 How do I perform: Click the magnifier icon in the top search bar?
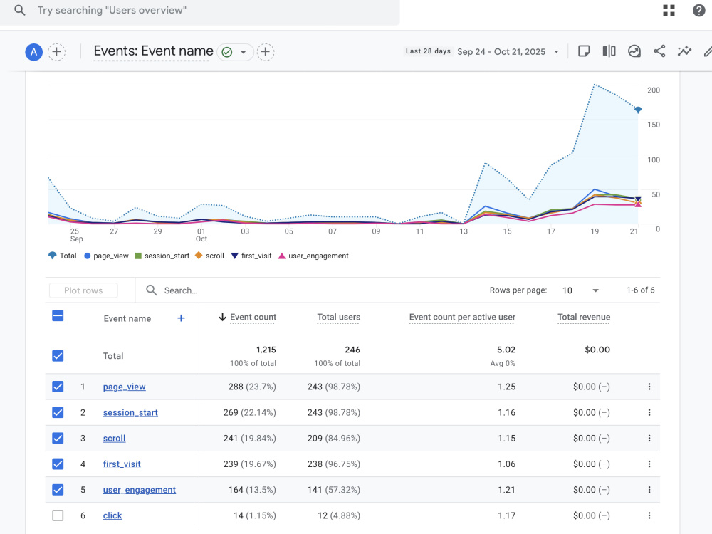[x=19, y=10]
